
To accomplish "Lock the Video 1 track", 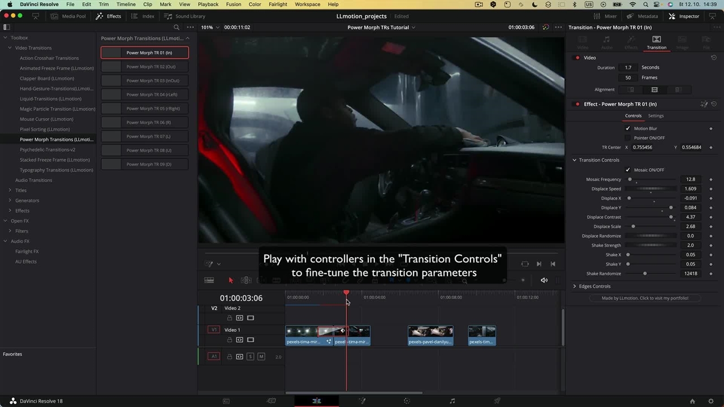I will 230,340.
